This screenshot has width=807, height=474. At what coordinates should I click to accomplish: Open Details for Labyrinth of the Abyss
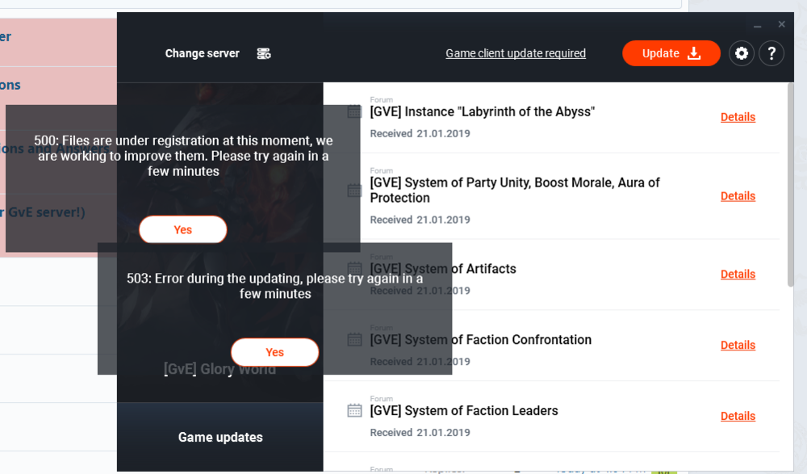coord(738,117)
